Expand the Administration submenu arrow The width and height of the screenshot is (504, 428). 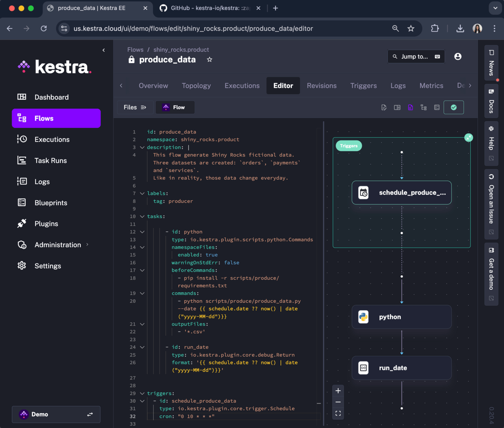(87, 244)
